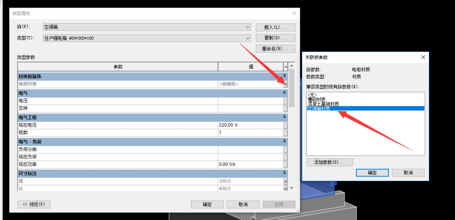Click the 应用 button
This screenshot has height=220, width=455.
click(279, 204)
